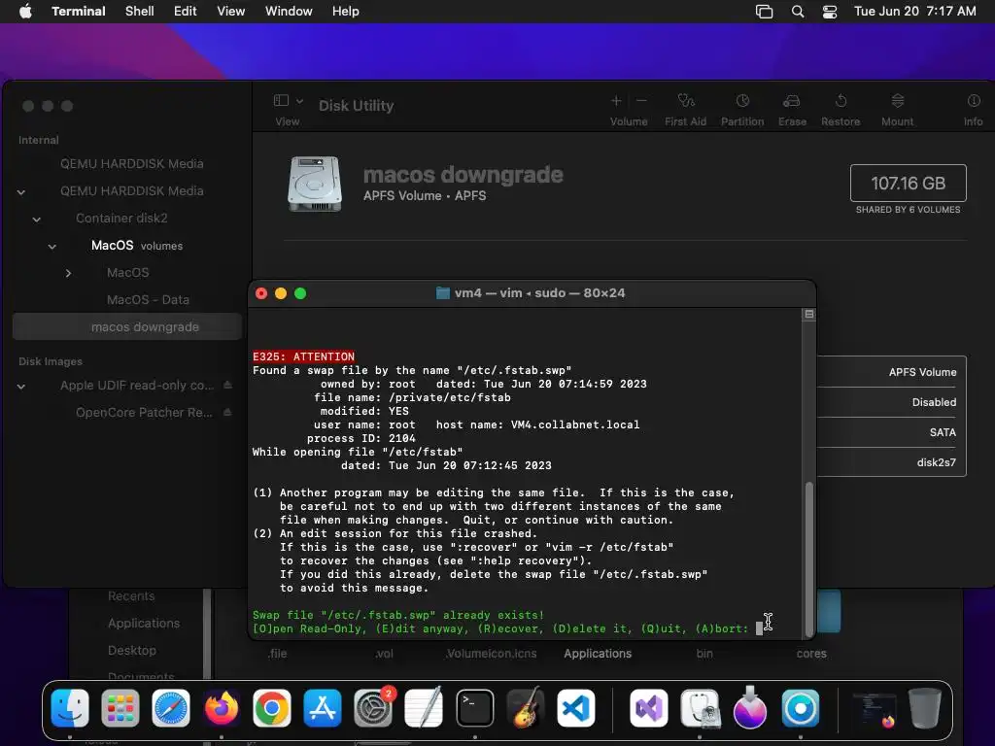This screenshot has width=995, height=746.
Task: Expand the MacOS volume chevron
Action: 68,273
